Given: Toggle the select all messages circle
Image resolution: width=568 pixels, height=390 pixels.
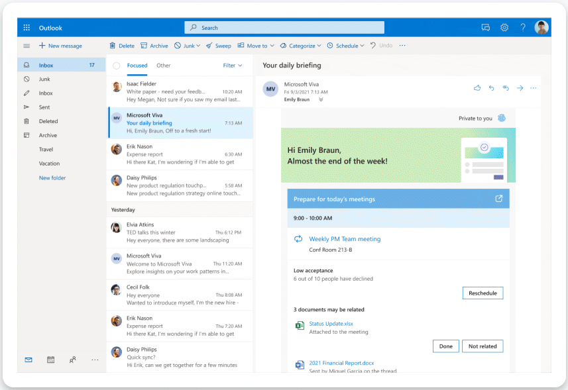Looking at the screenshot, I should click(116, 66).
